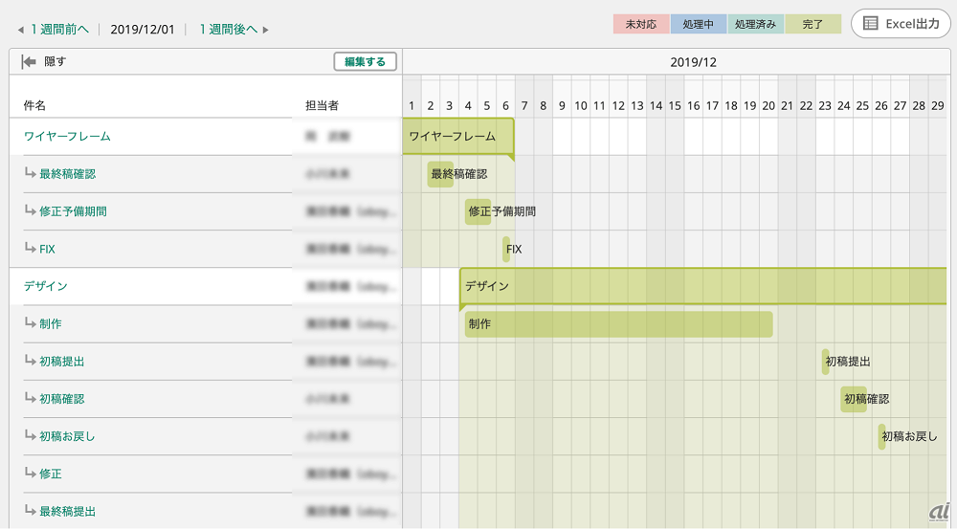Open the デザイン task link
The width and height of the screenshot is (957, 529).
[x=46, y=285]
